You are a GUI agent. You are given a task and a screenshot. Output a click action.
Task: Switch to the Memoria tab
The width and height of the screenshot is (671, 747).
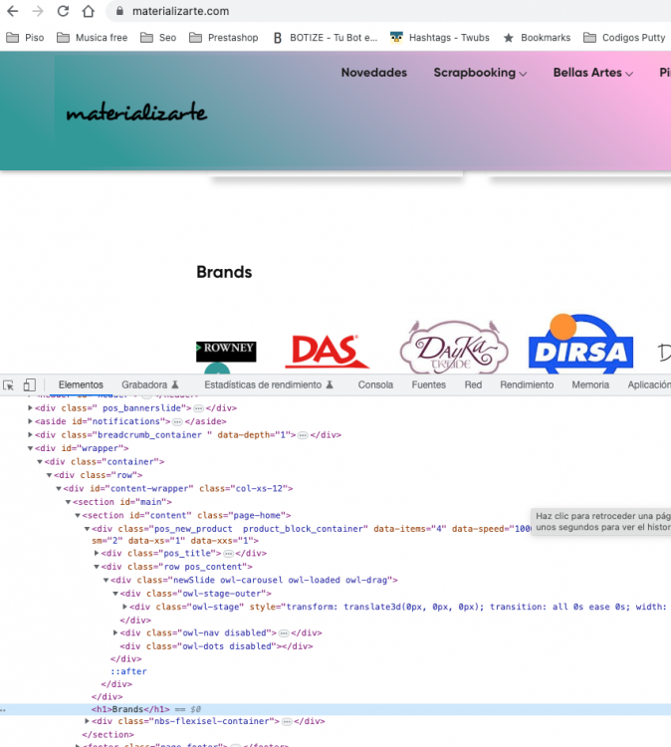pos(590,384)
